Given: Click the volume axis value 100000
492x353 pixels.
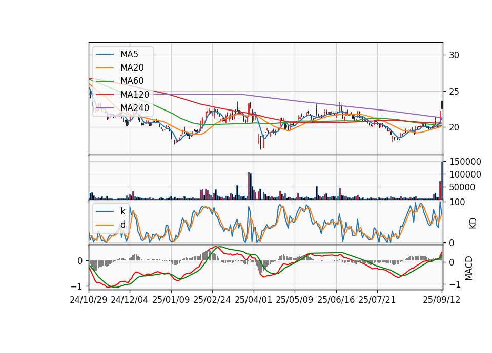Looking at the screenshot, I should tap(465, 174).
